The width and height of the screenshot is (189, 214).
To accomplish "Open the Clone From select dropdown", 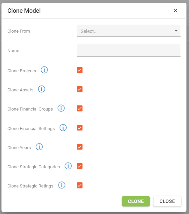I will point(128,31).
